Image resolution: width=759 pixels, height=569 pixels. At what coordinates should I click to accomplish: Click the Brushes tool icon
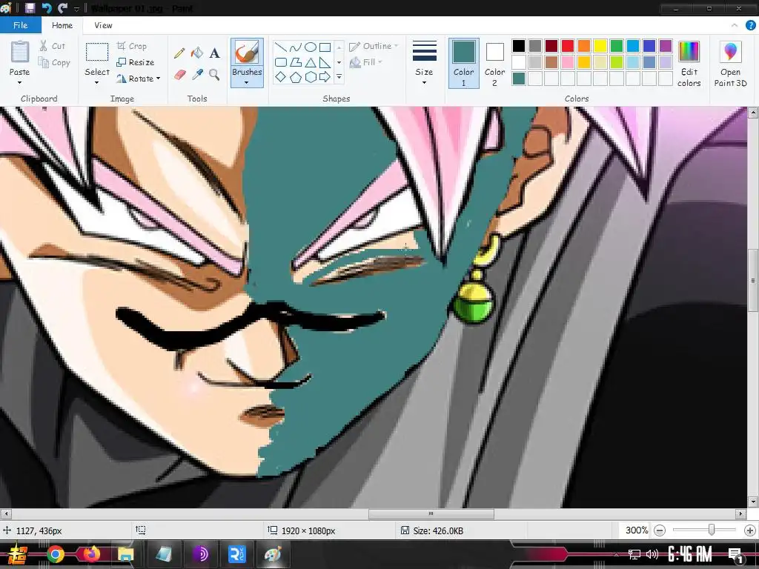tap(247, 53)
